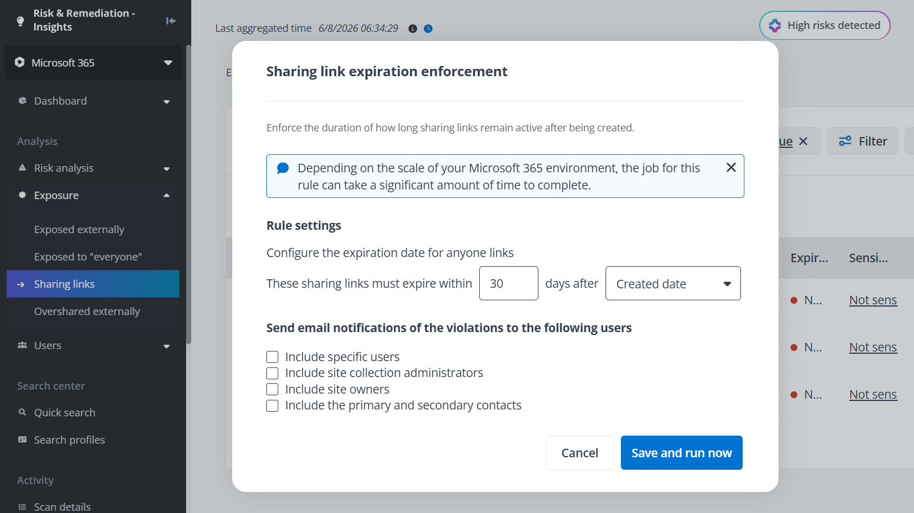Screen dimensions: 914x513
Task: Click the third row's Not sens link
Action: [873, 395]
